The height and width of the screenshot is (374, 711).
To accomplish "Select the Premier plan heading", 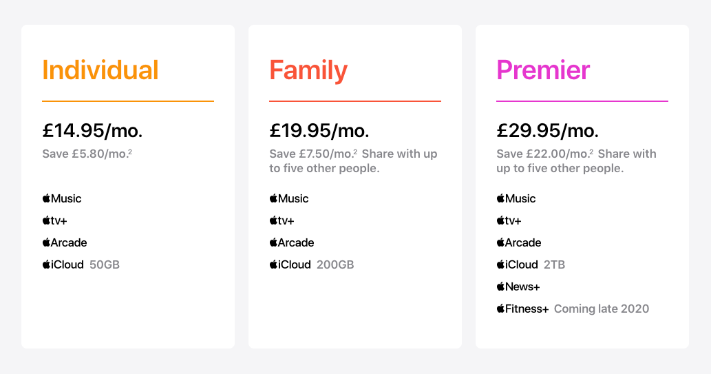I will [x=543, y=70].
